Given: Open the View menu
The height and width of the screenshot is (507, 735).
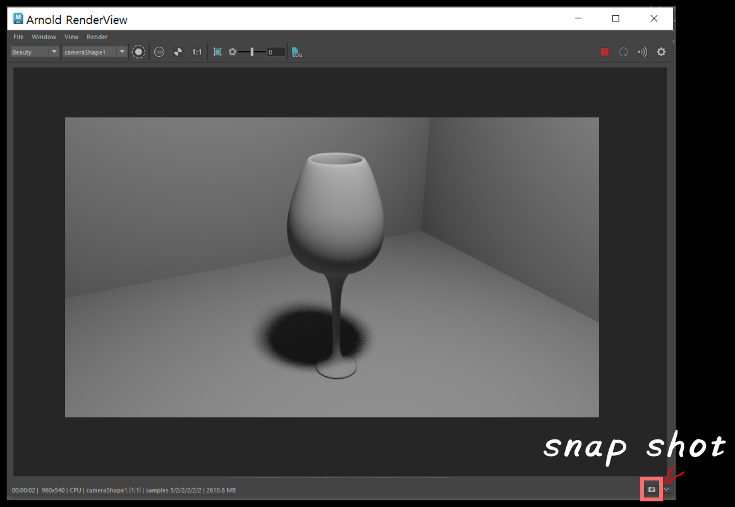Looking at the screenshot, I should (71, 37).
